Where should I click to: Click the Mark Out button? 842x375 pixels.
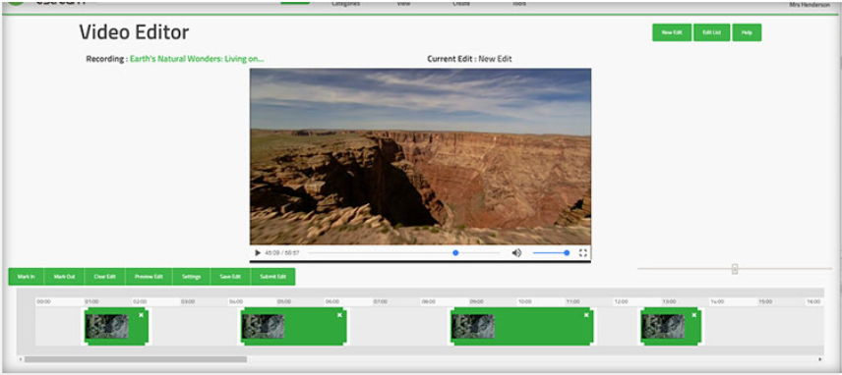[65, 277]
